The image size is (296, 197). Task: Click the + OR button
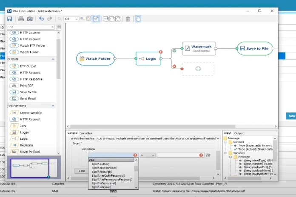(82, 171)
